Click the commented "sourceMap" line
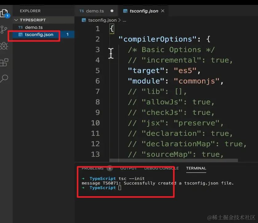258x223 pixels. (x=176, y=155)
